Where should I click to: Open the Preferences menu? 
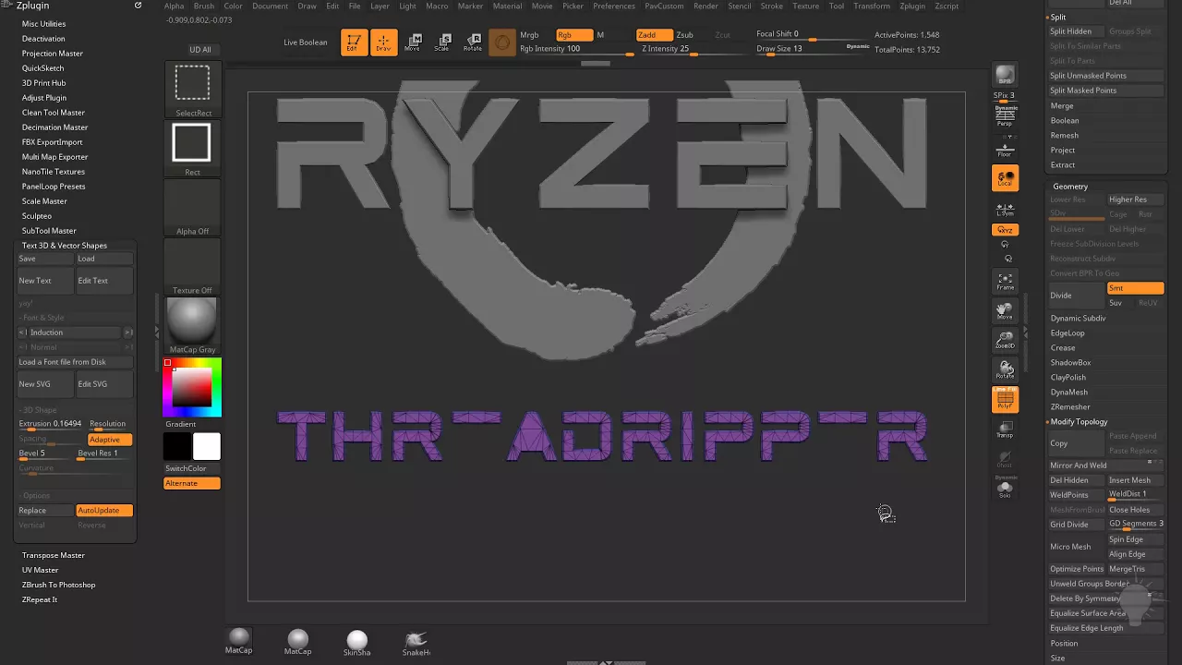pos(614,6)
